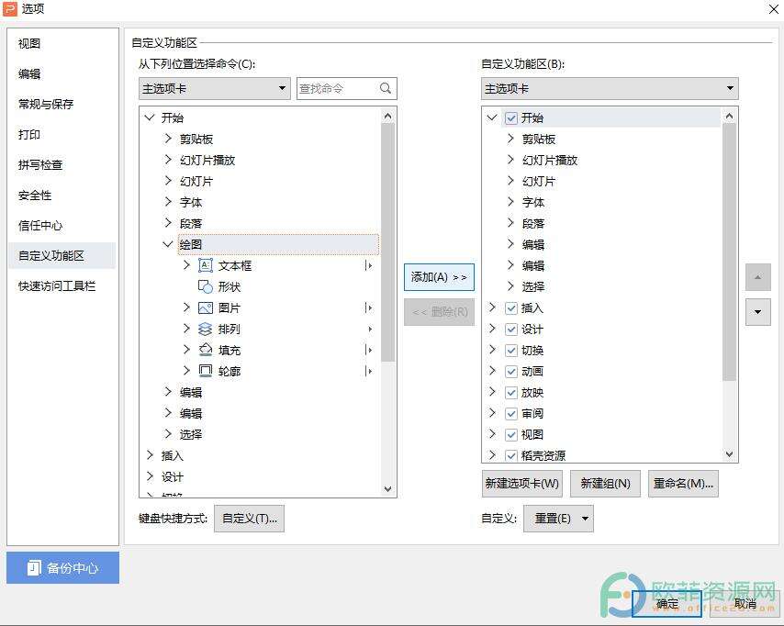Collapse the 绘图 group in left tree
Screen dimensions: 784x626
pyautogui.click(x=168, y=244)
